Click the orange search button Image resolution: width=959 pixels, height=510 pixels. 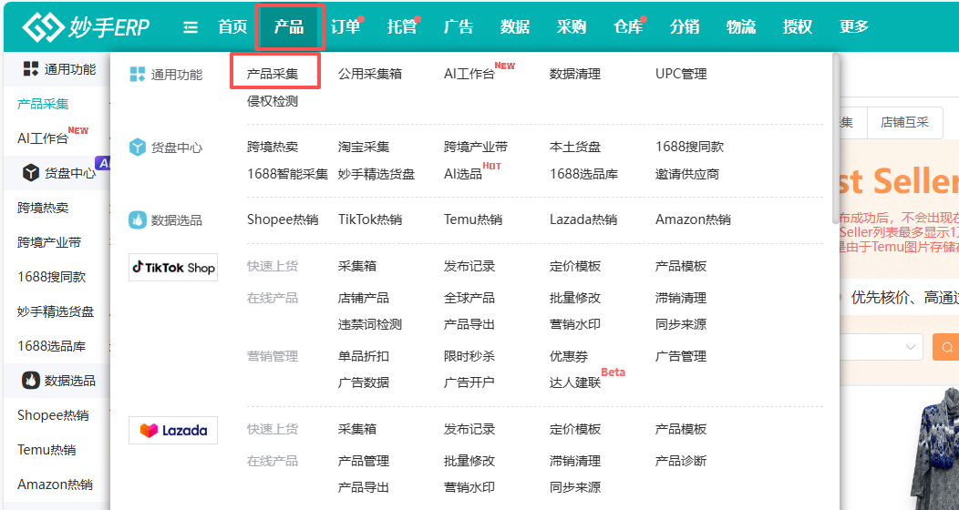pyautogui.click(x=945, y=347)
